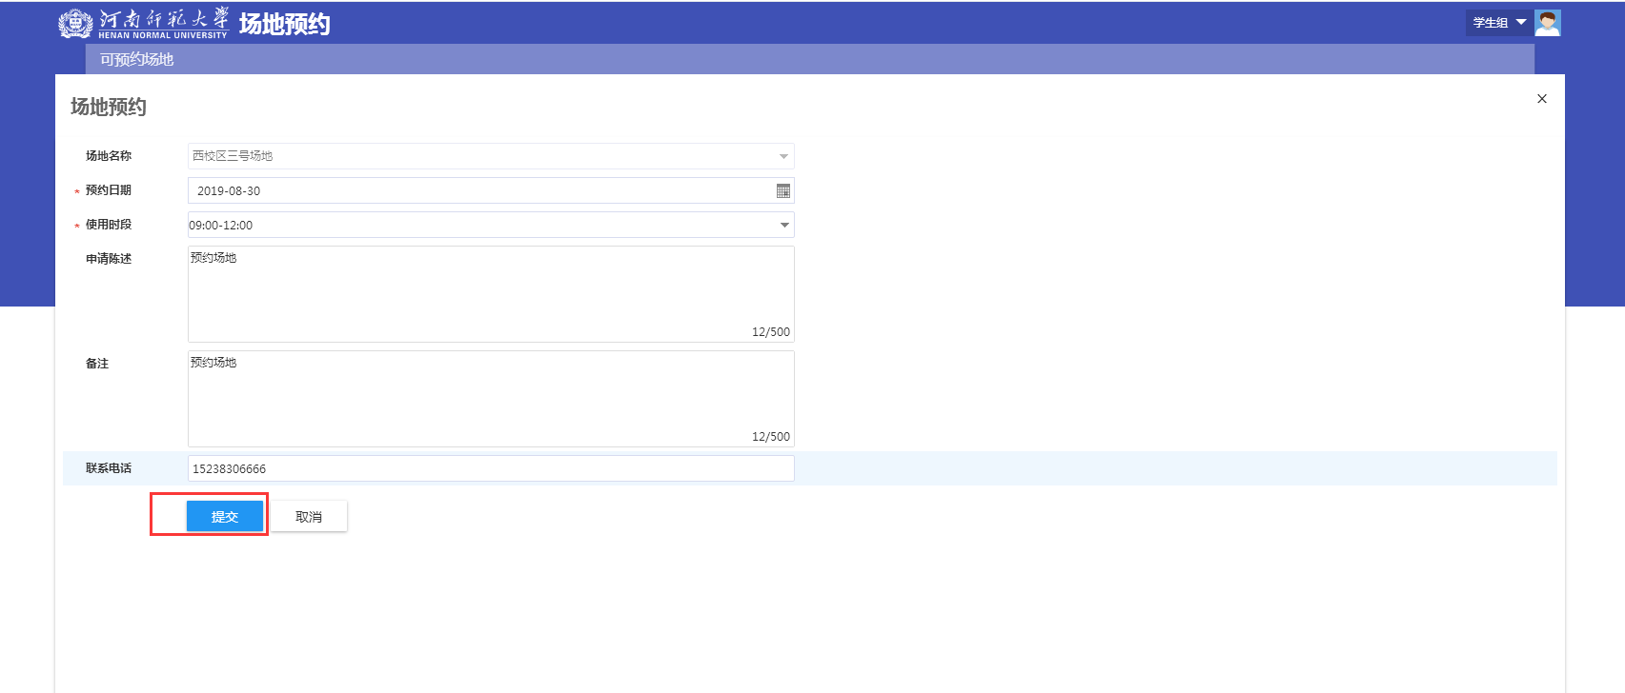Submit the reservation with the 提交 button
The width and height of the screenshot is (1625, 693).
pos(224,516)
